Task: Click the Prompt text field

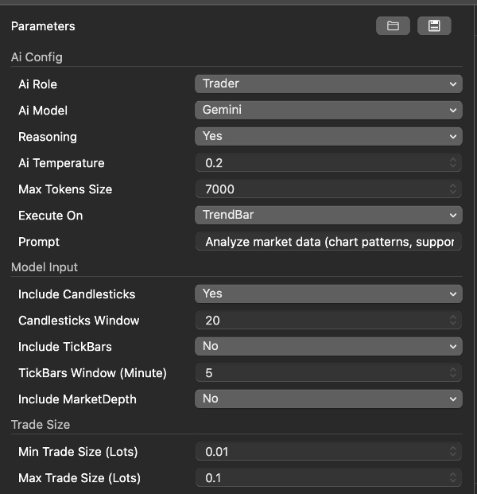Action: 328,242
